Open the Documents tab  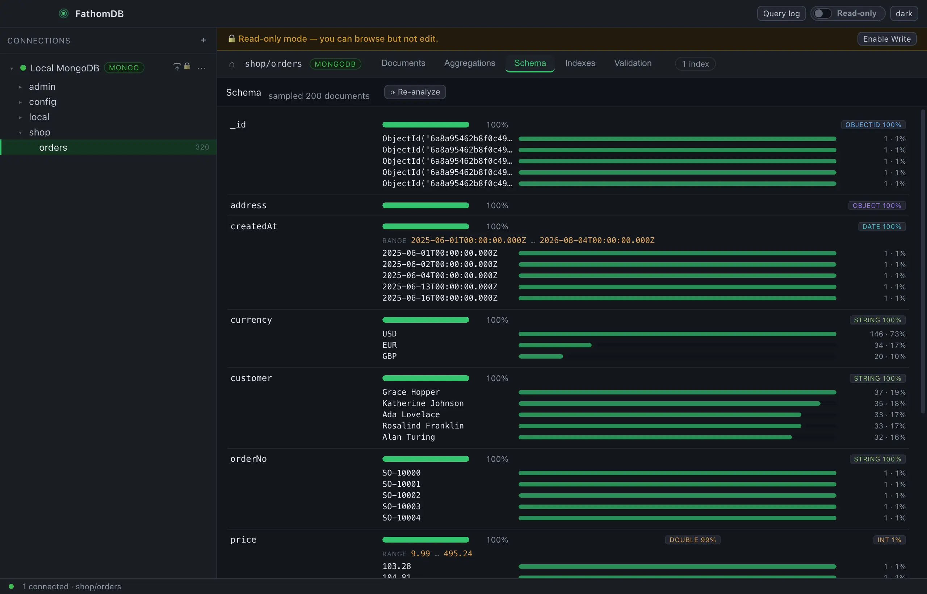pos(403,63)
